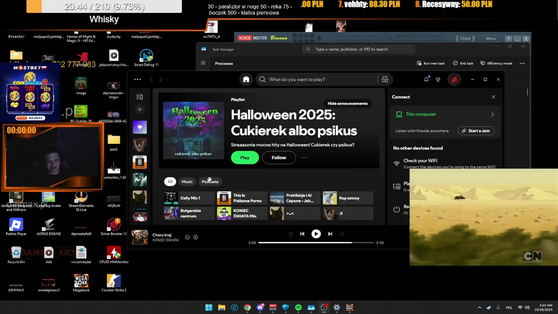This screenshot has width=558, height=314.
Task: Toggle Efficiency mode in Task Manager
Action: click(497, 63)
